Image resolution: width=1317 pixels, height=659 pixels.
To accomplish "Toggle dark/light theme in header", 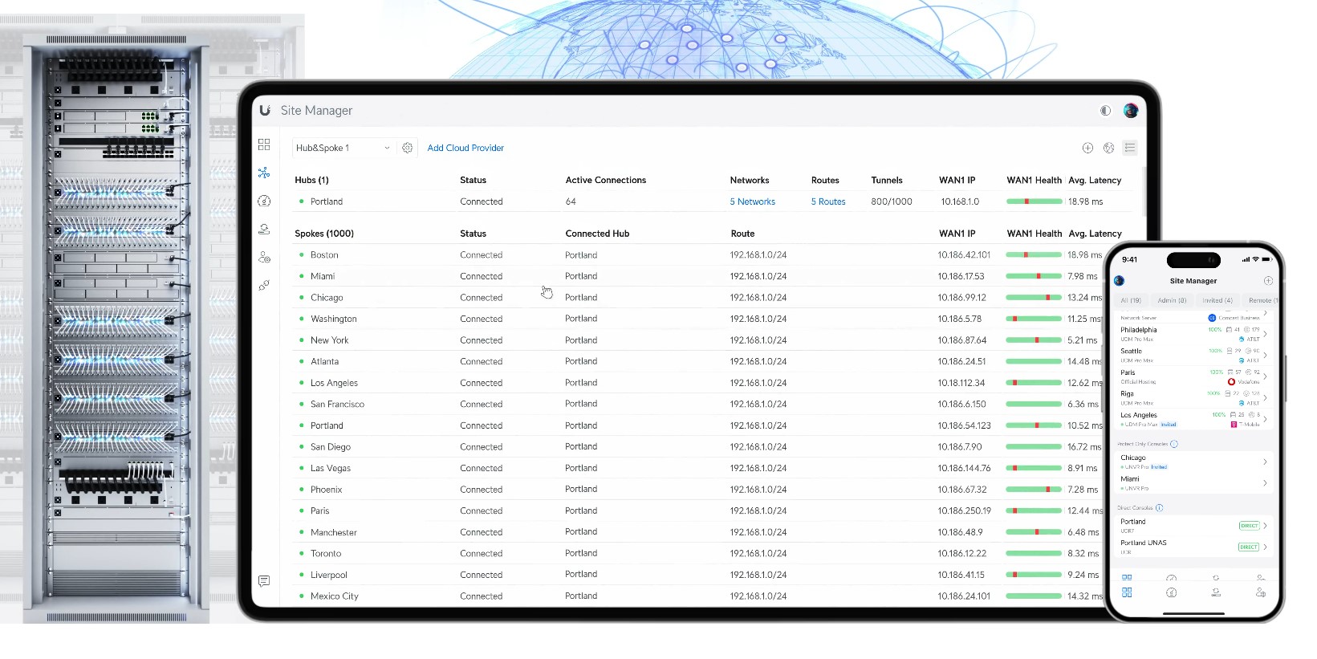I will 1105,111.
